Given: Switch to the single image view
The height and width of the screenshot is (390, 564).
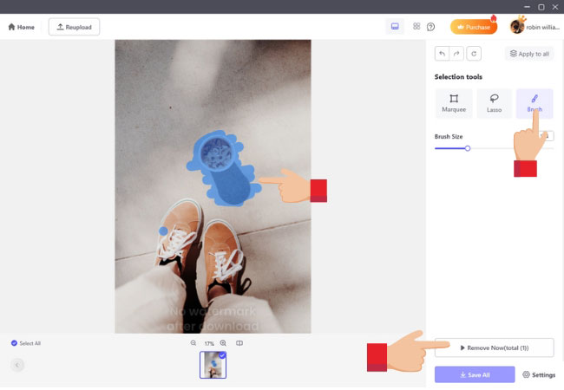Looking at the screenshot, I should pos(395,27).
